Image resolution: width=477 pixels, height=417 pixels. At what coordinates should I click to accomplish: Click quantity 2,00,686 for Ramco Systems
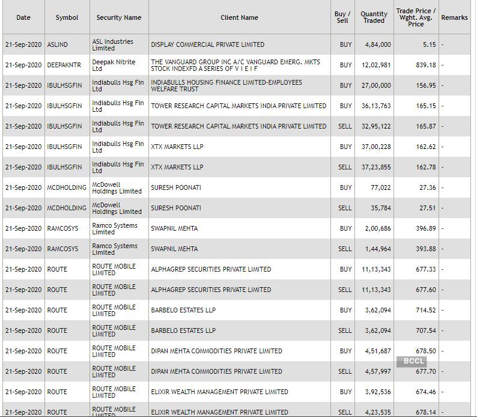[x=378, y=228]
